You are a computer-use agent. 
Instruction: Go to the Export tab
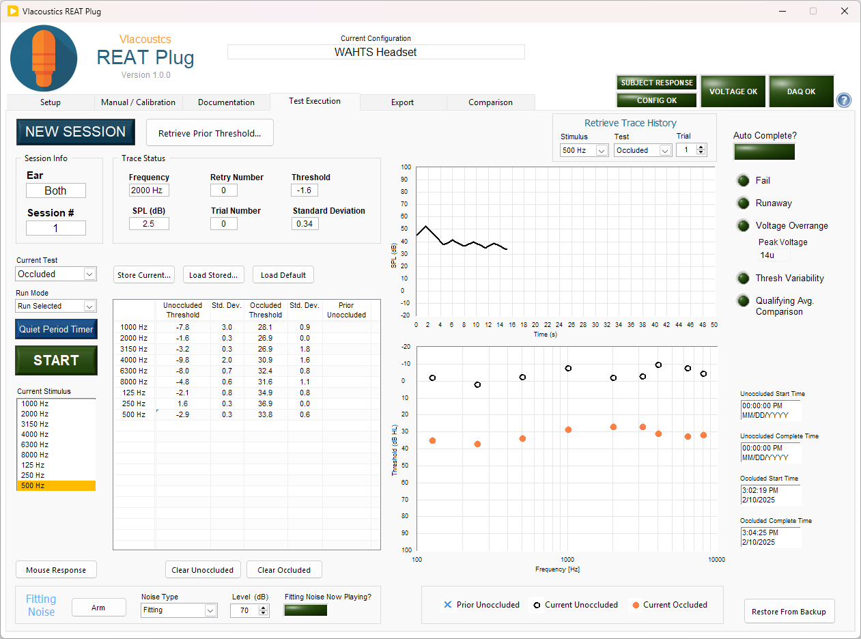pyautogui.click(x=403, y=102)
